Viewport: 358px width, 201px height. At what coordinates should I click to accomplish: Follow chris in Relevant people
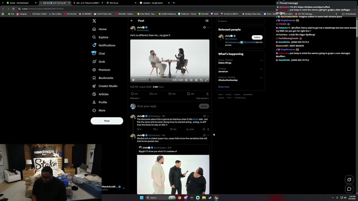click(x=257, y=37)
